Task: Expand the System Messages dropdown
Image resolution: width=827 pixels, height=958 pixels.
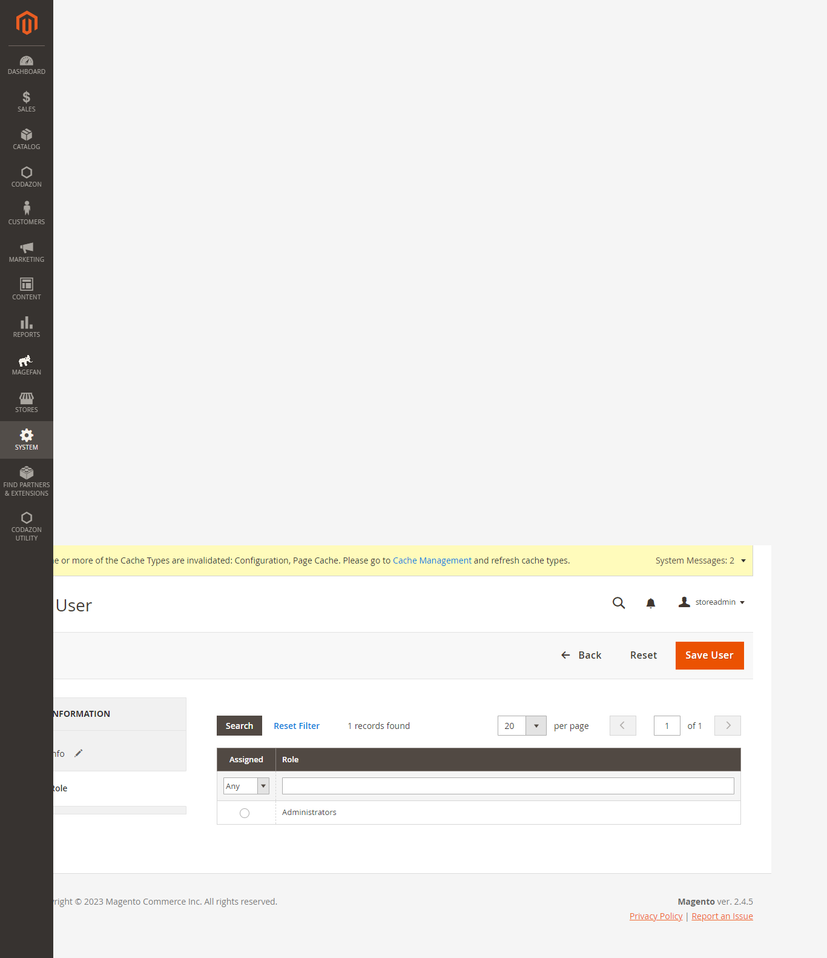Action: coord(700,560)
